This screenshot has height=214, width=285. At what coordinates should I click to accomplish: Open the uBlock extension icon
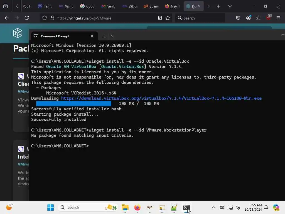(269, 18)
